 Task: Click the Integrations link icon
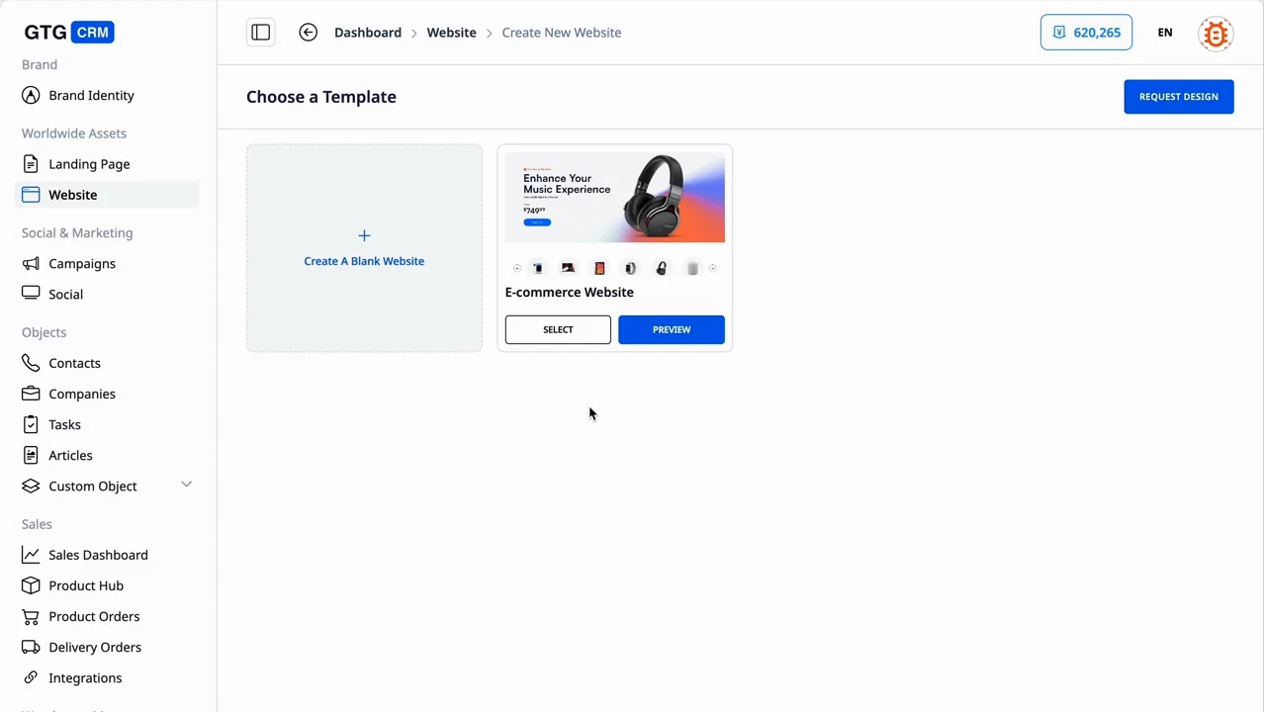(31, 677)
